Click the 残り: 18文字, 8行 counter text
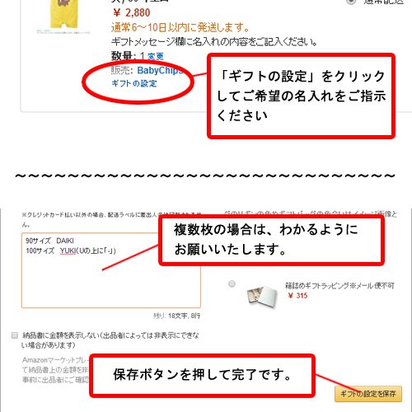The height and width of the screenshot is (412, 412). (x=177, y=316)
